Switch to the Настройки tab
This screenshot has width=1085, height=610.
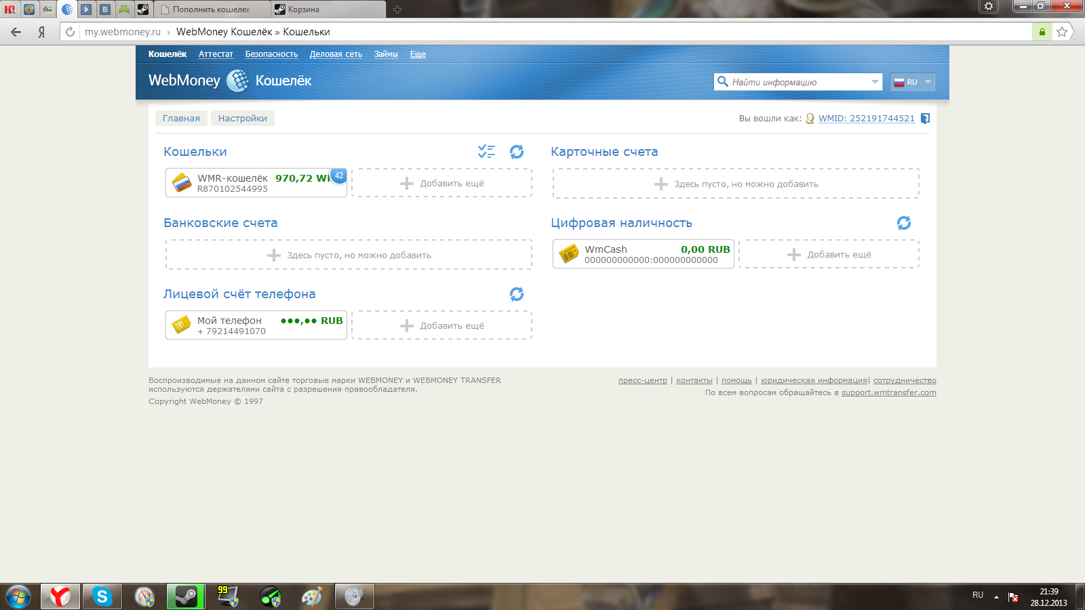click(x=243, y=118)
